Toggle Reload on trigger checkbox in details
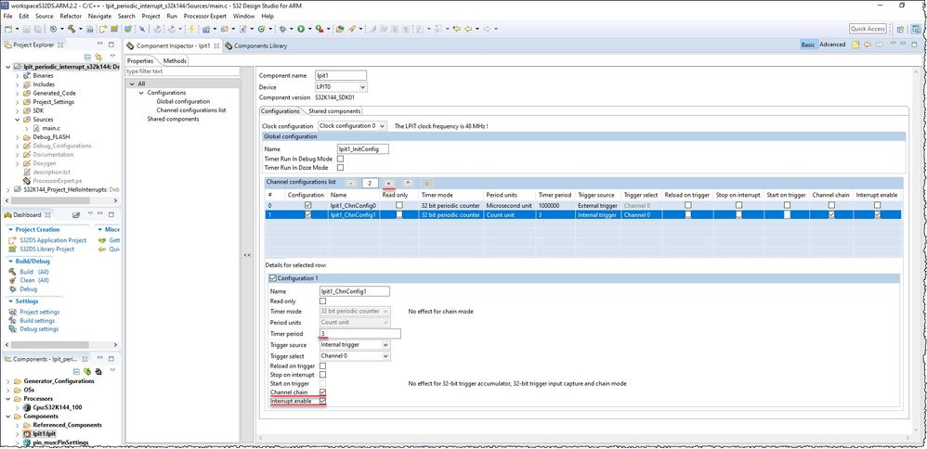927x449 pixels. pos(322,366)
